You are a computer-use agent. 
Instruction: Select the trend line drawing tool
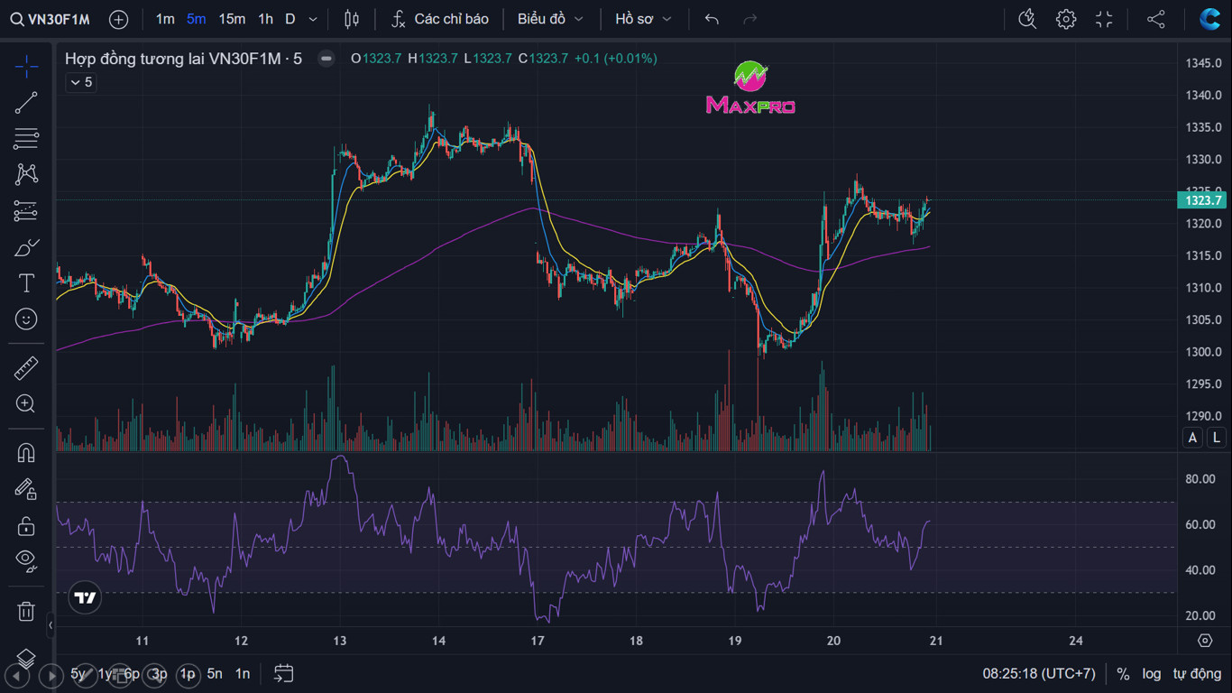coord(26,103)
